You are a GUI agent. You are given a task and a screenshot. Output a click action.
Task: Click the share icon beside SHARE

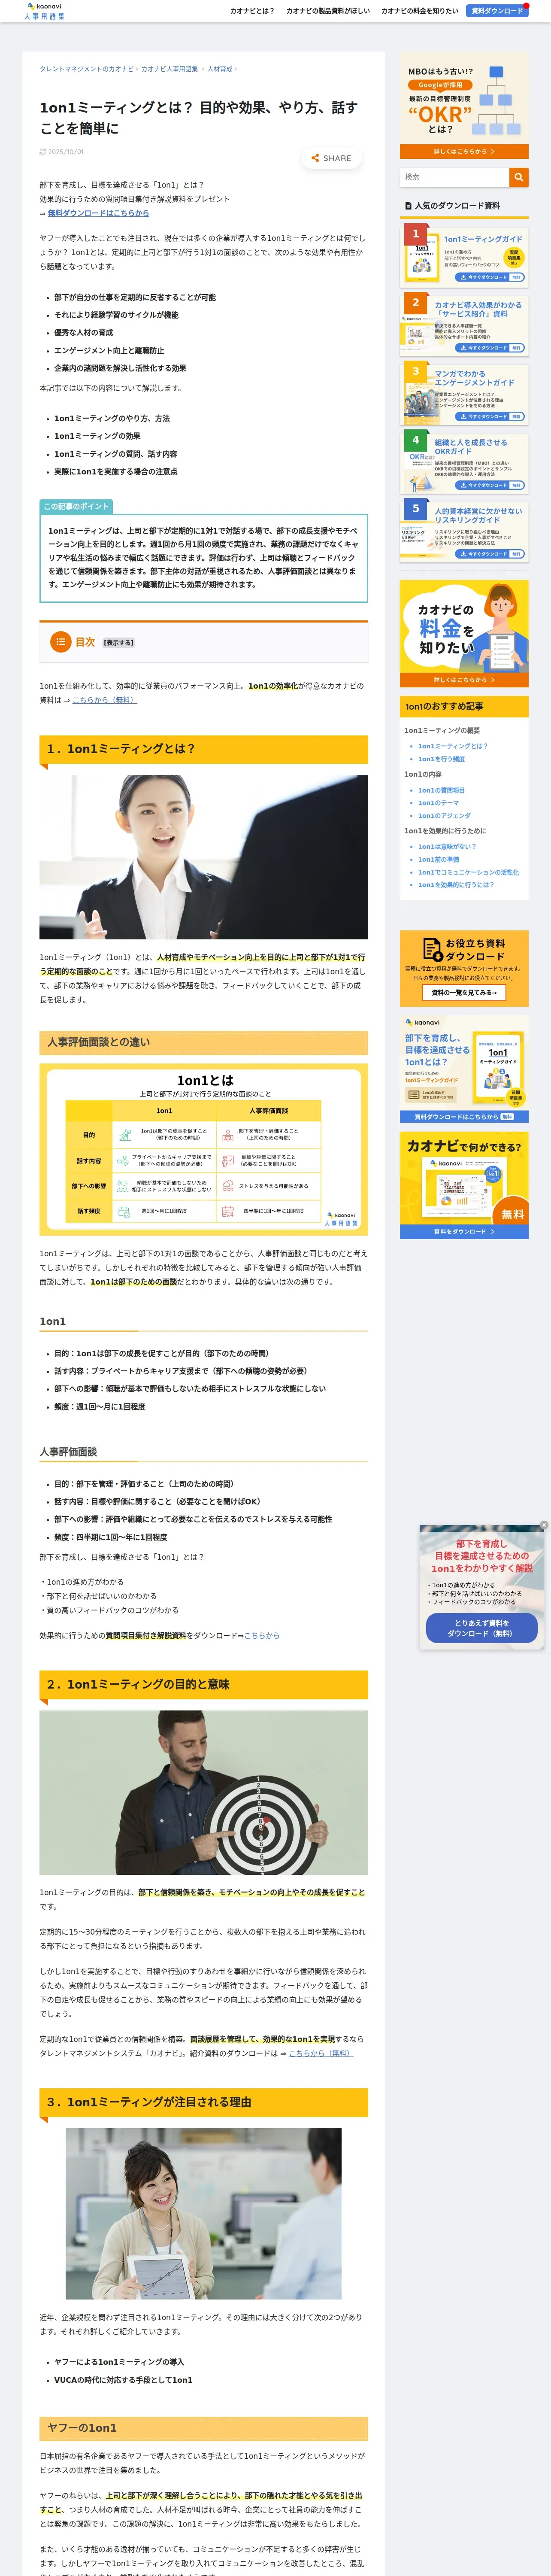point(315,158)
